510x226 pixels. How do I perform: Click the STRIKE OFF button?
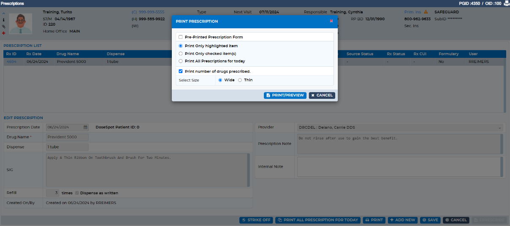pyautogui.click(x=256, y=220)
